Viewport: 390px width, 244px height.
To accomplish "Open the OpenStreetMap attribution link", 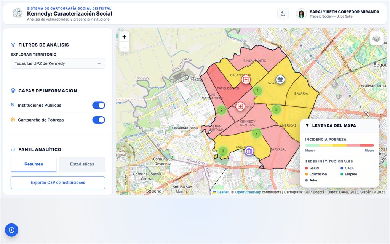I will tap(248, 192).
